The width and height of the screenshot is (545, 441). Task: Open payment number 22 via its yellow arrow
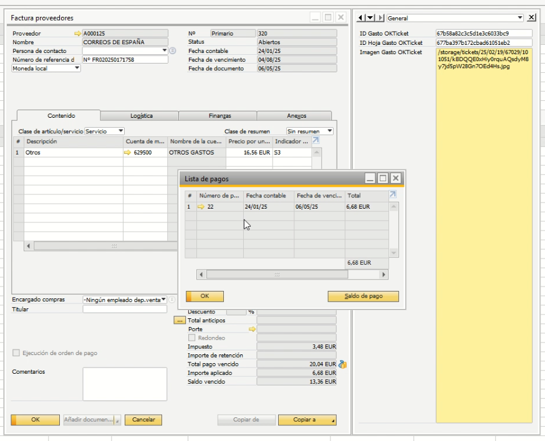(x=201, y=207)
